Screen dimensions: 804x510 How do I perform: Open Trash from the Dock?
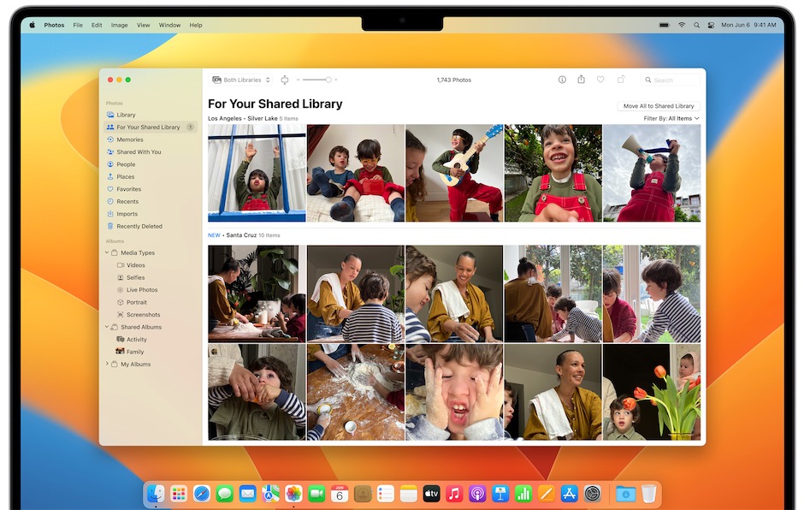click(648, 494)
